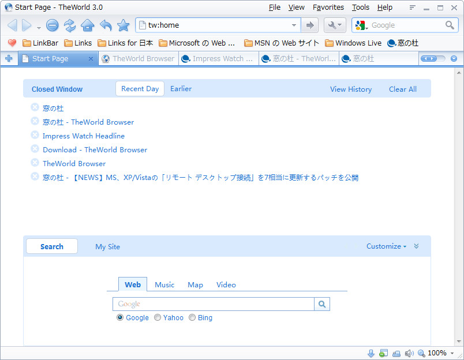Screen dimensions: 464x360
Task: Select the Yahoo radio button
Action: tap(158, 317)
